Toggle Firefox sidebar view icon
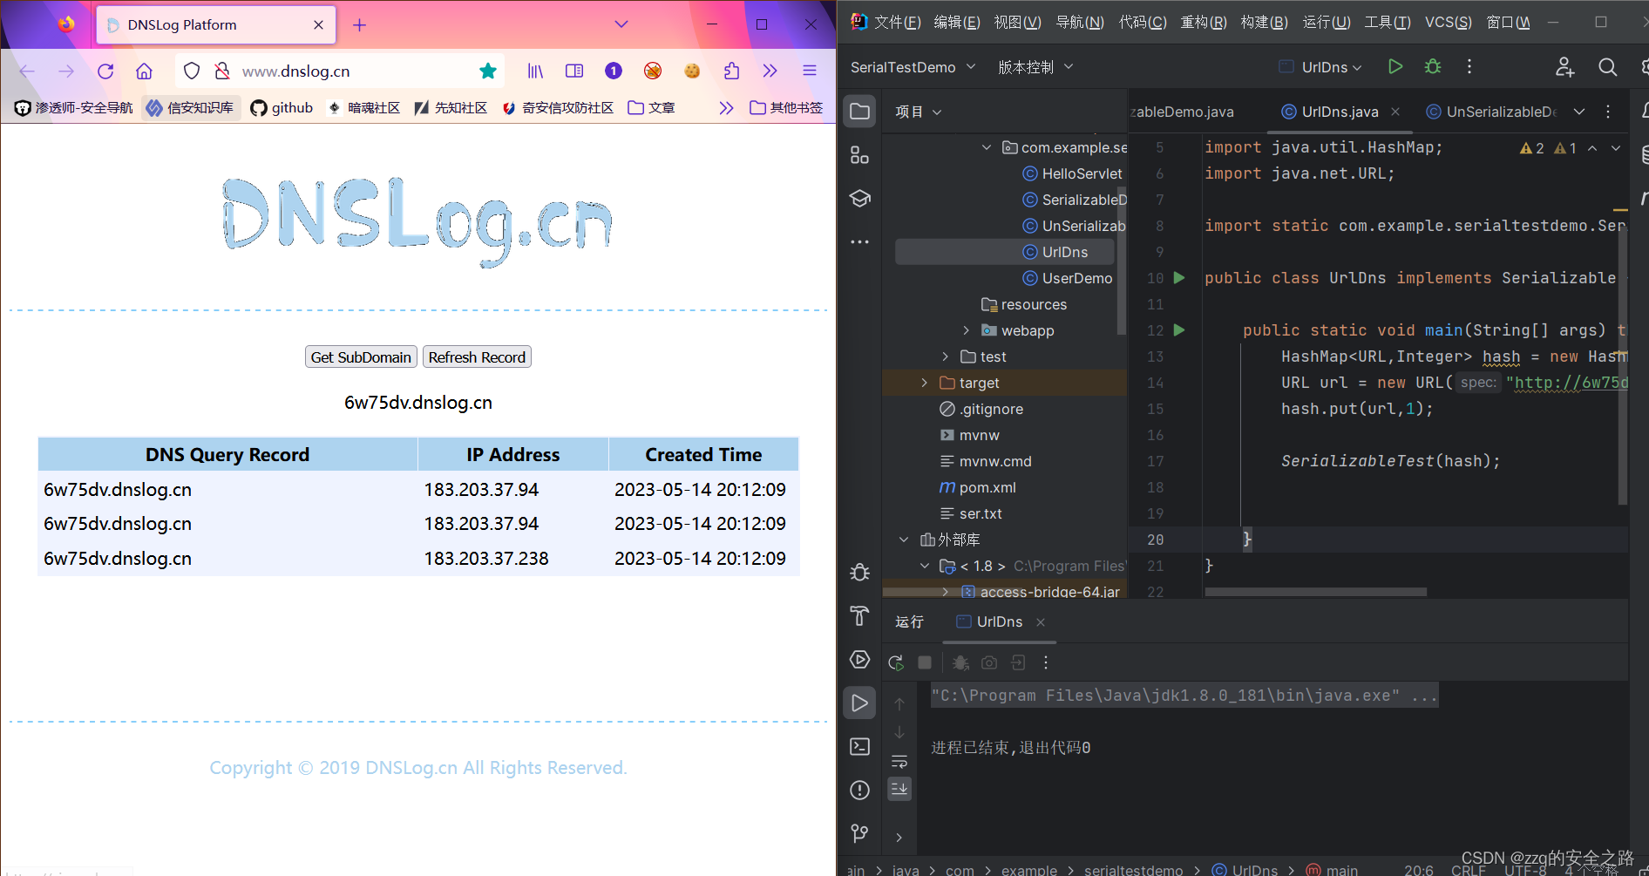Viewport: 1649px width, 876px height. pos(574,71)
